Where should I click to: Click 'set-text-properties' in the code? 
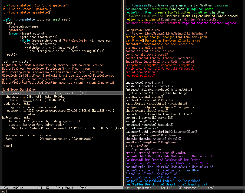[40, 44]
